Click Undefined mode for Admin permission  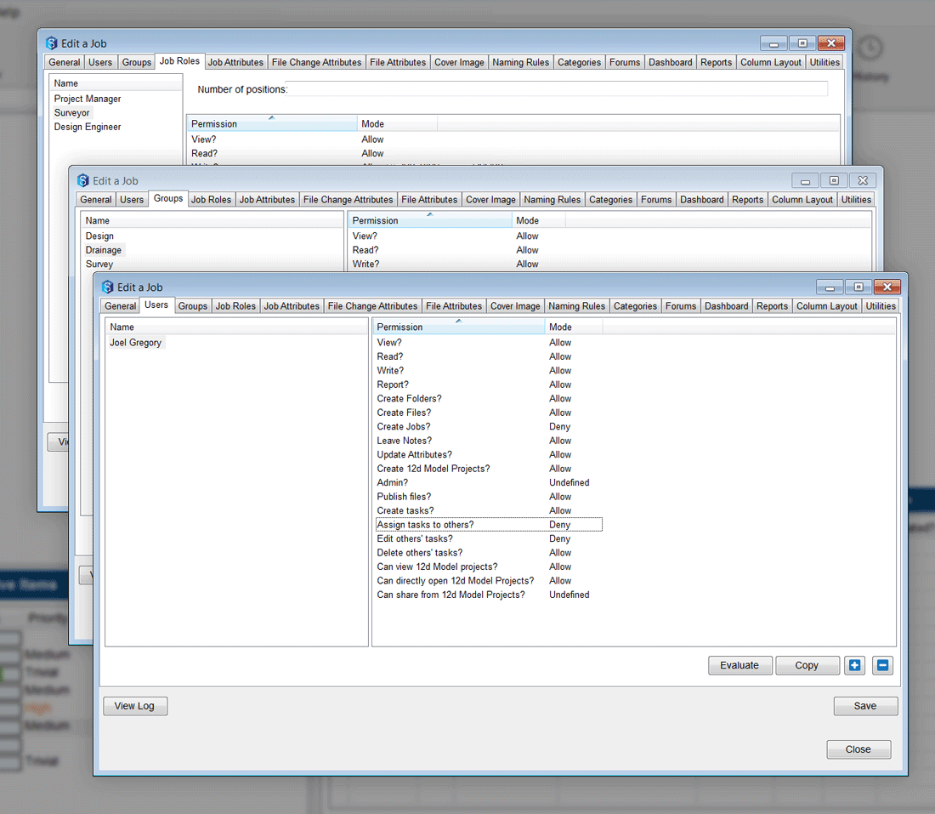click(569, 483)
